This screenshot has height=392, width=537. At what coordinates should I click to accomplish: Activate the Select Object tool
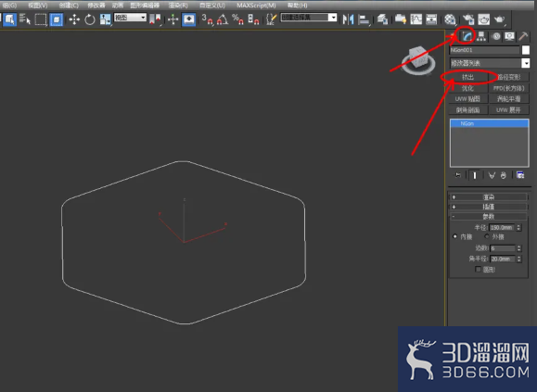(10, 19)
